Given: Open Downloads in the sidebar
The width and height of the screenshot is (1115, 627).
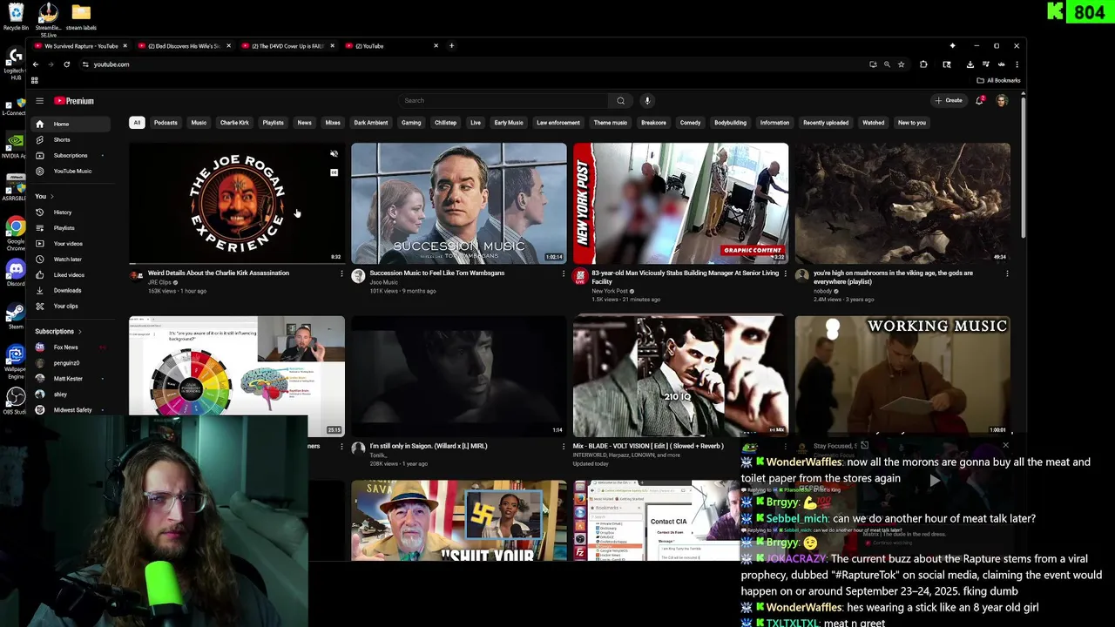Looking at the screenshot, I should (x=67, y=291).
